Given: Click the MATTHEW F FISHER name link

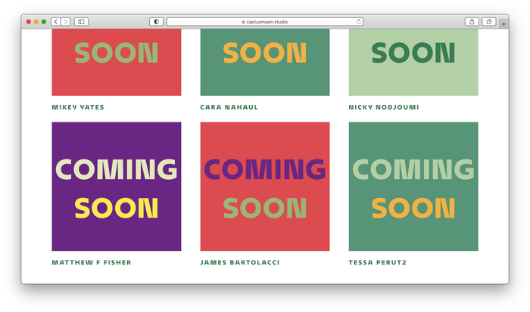Looking at the screenshot, I should point(92,262).
